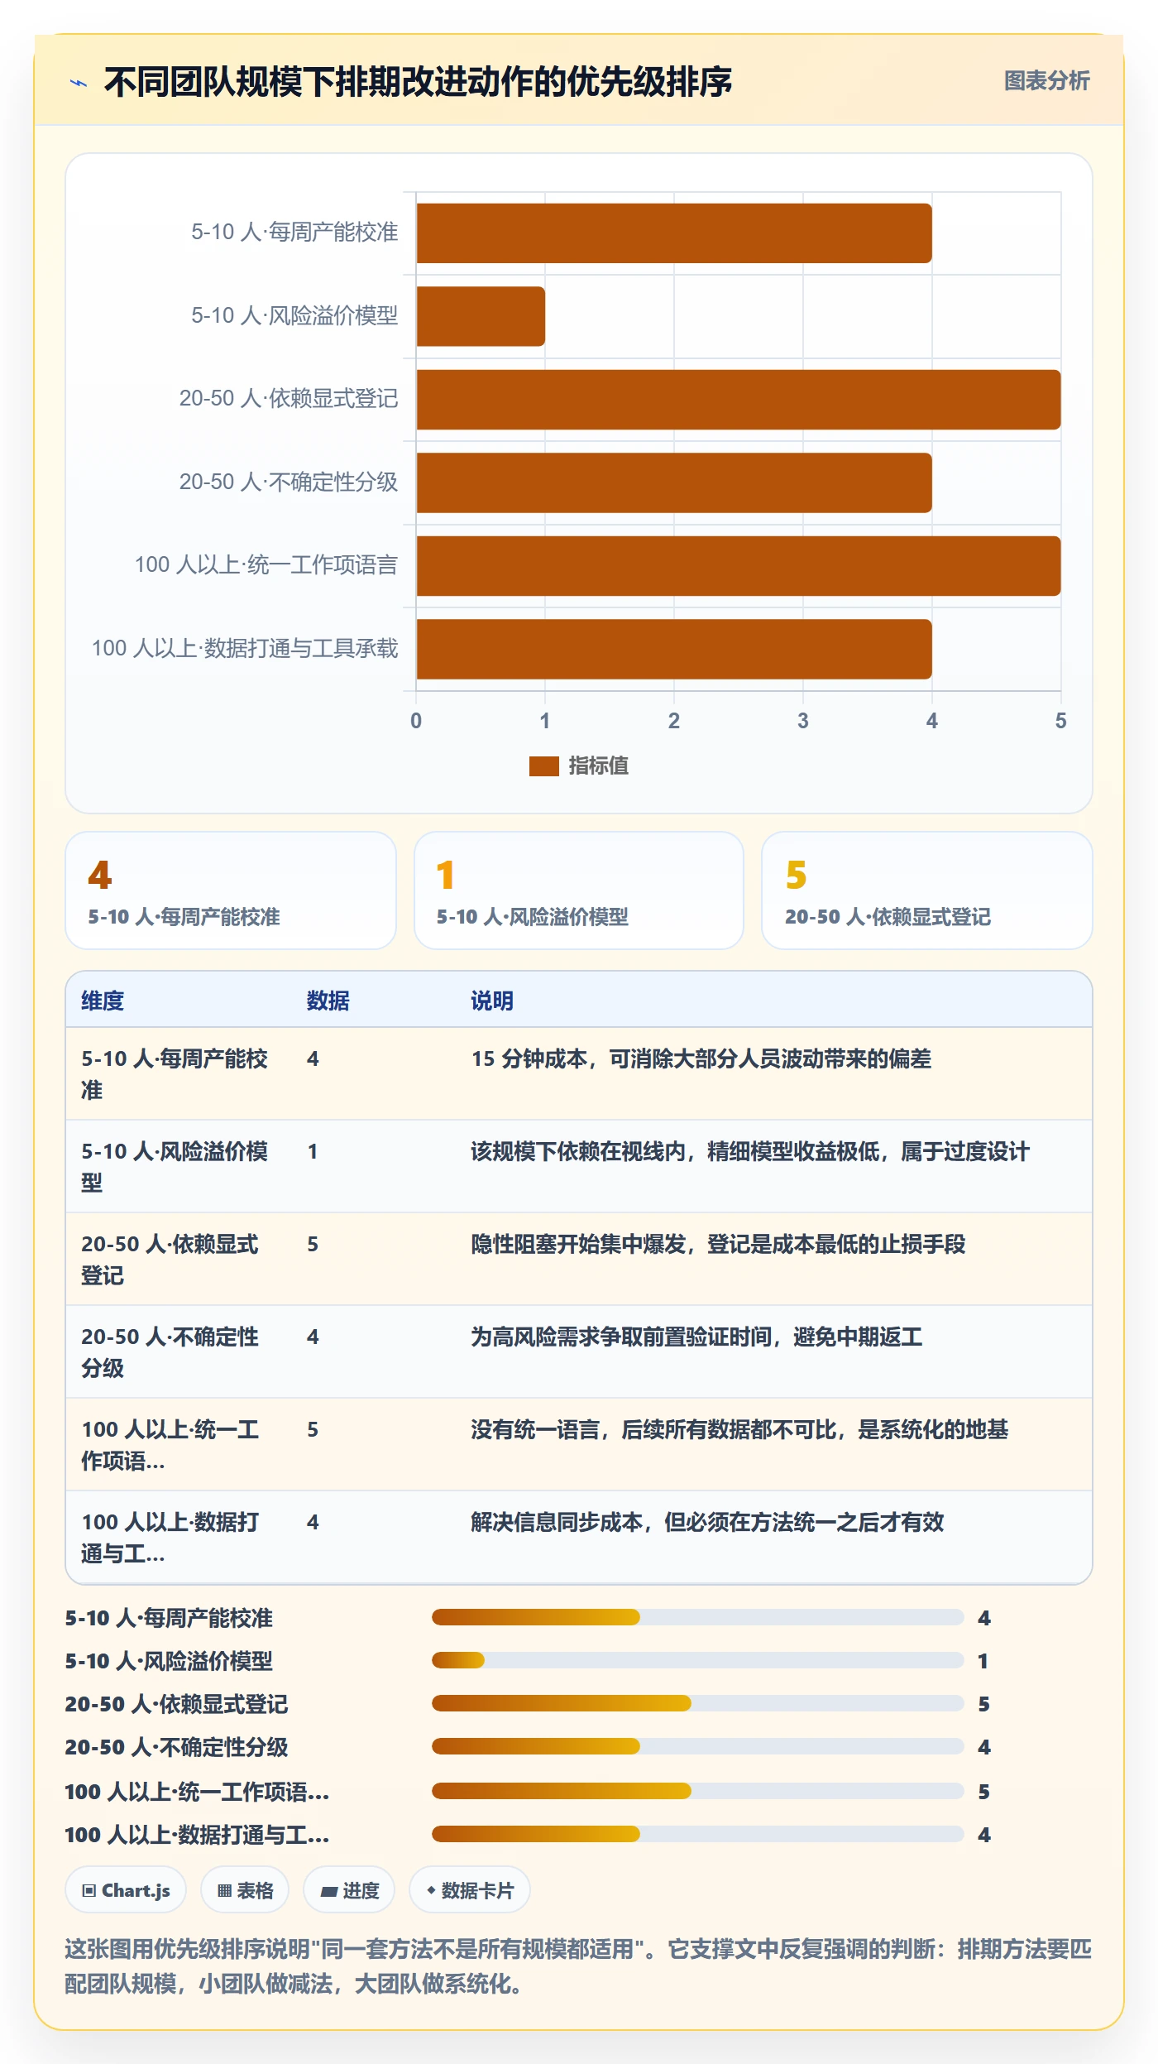The height and width of the screenshot is (2064, 1158).
Task: Click the lightning icon beside the title
Action: [79, 83]
